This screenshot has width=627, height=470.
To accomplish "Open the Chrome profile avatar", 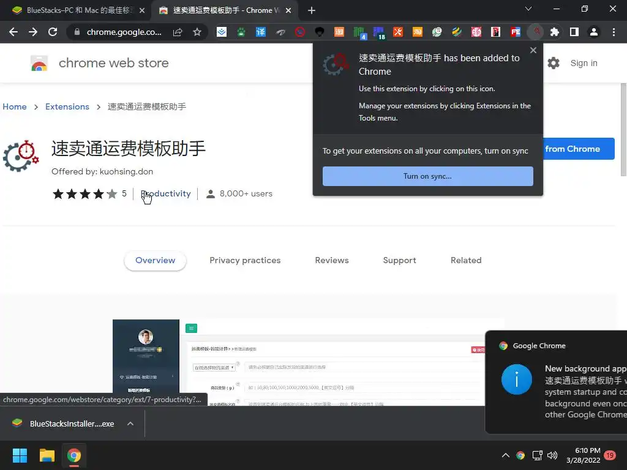I will tap(594, 32).
